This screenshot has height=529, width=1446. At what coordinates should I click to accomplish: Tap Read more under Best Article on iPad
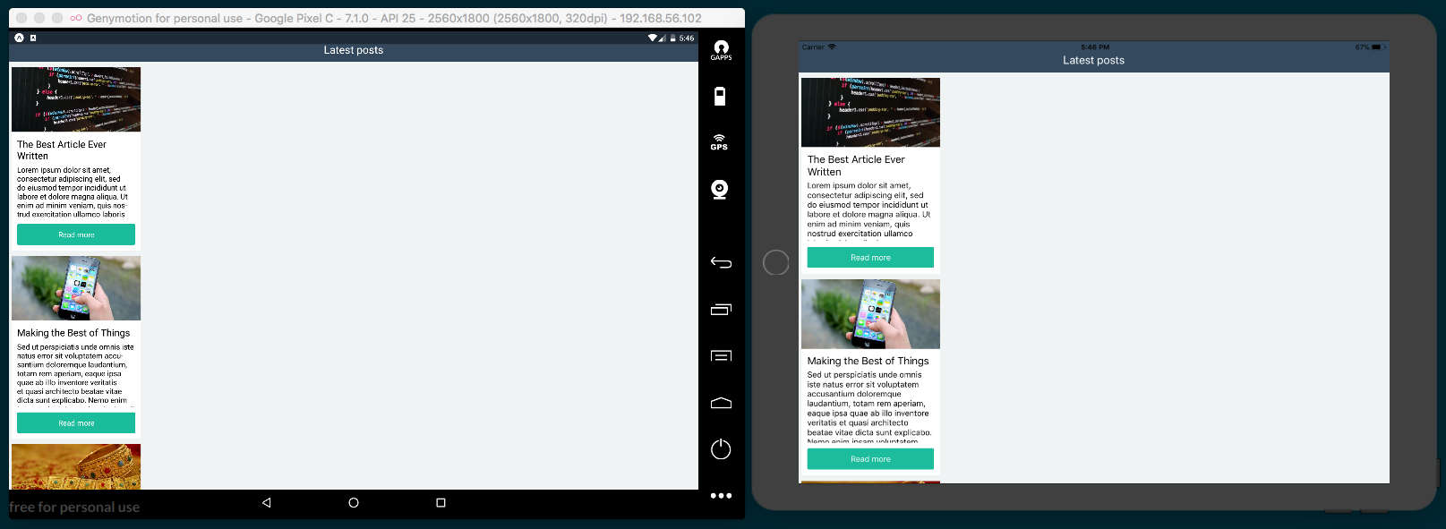(870, 258)
